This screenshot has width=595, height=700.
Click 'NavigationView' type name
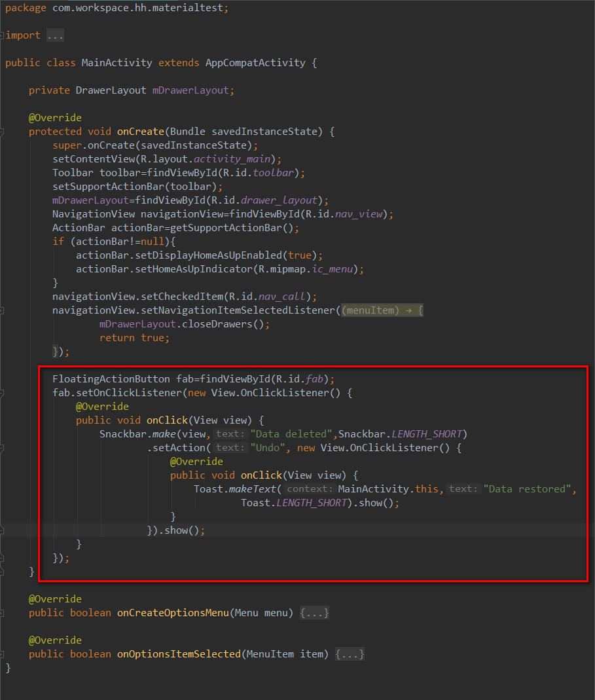94,214
